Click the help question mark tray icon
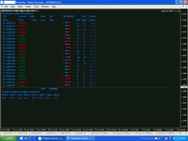This screenshot has width=188, height=141. pos(166,139)
